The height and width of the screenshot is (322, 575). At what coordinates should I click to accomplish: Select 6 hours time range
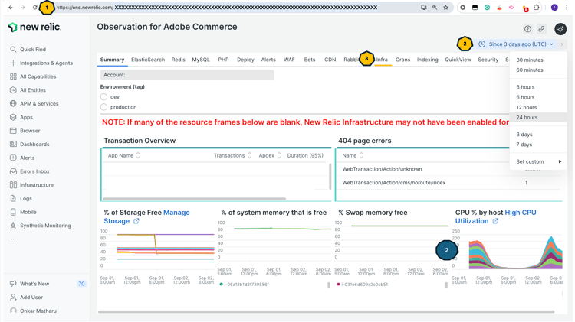pyautogui.click(x=525, y=97)
